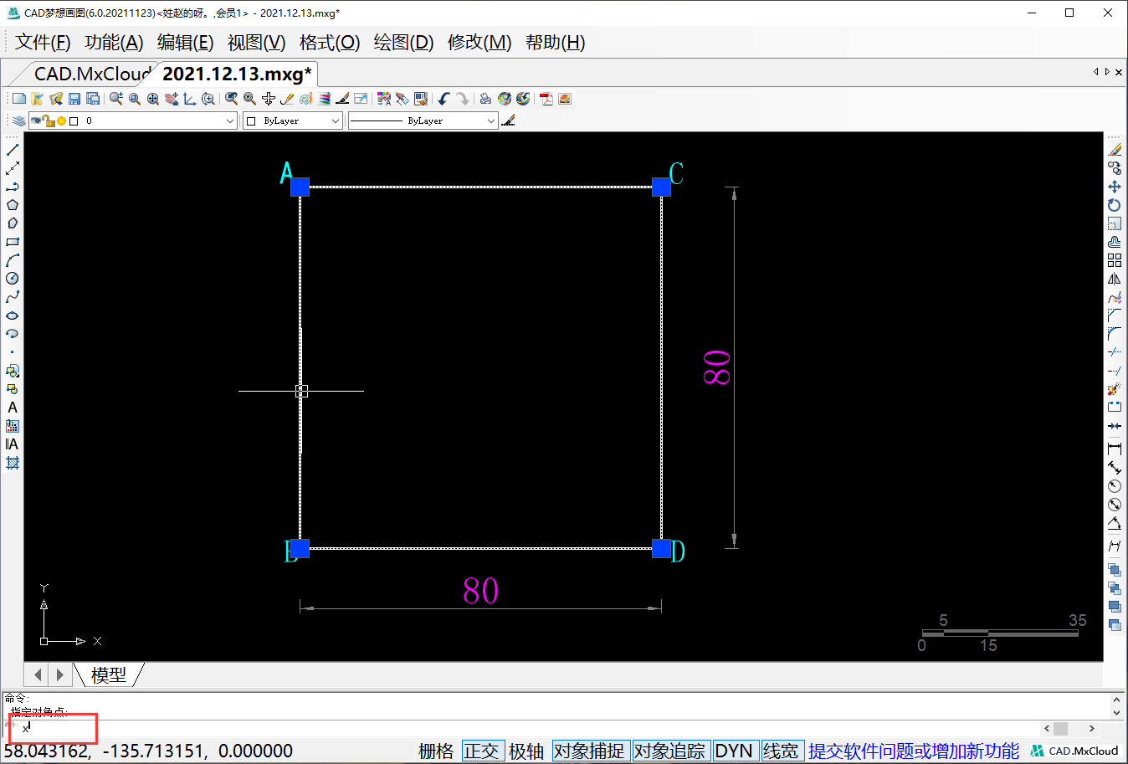Open the 绘图(D) menu
The width and height of the screenshot is (1128, 764).
tap(403, 42)
